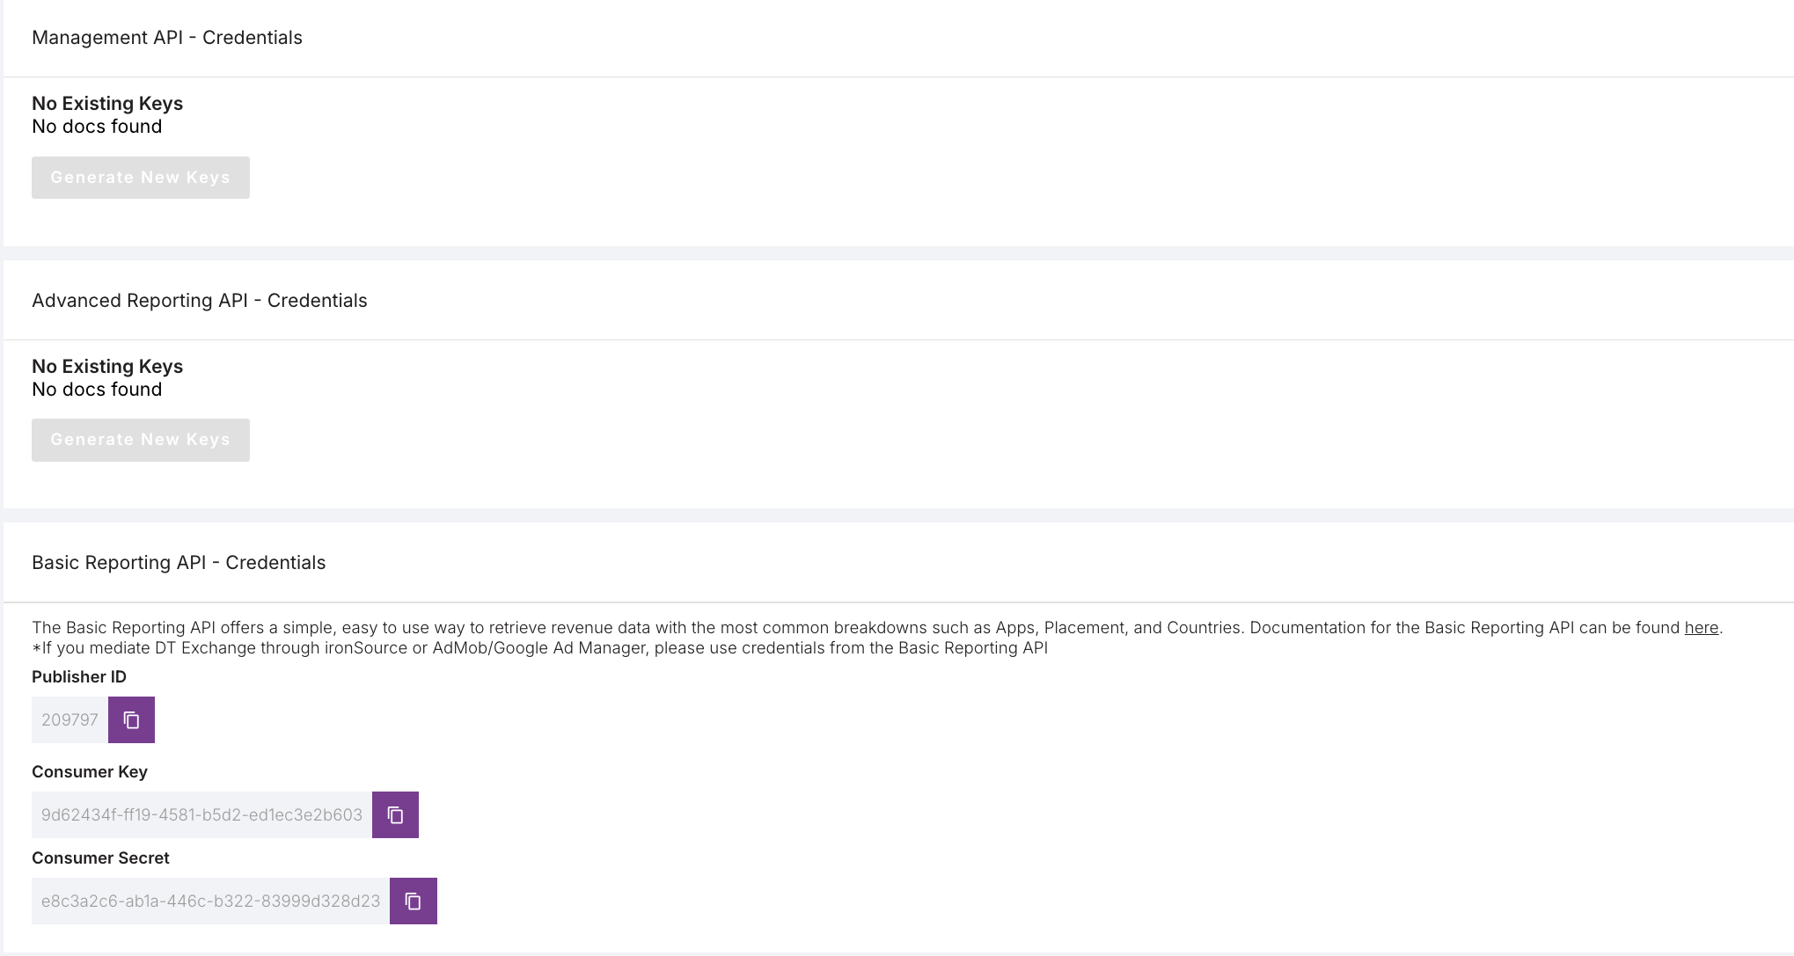Click the Management API - Credentials section header
1794x956 pixels.
click(x=166, y=38)
